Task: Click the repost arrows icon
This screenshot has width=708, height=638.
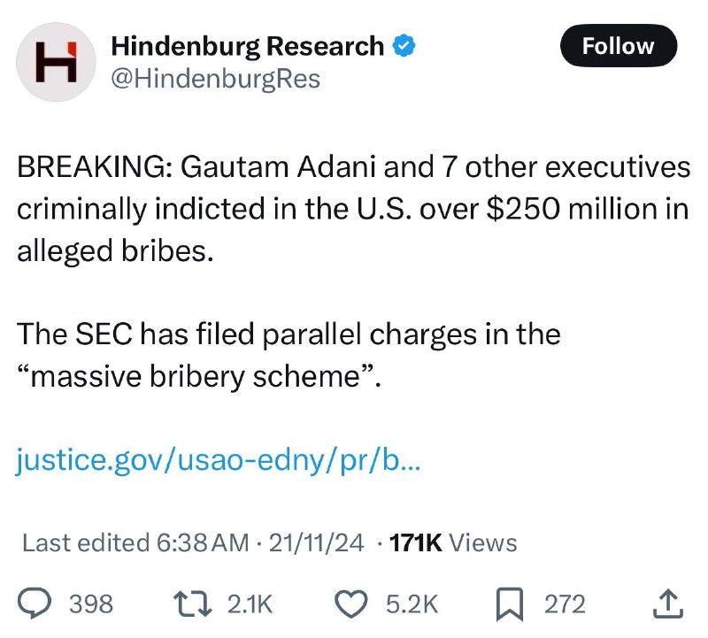Action: [193, 604]
